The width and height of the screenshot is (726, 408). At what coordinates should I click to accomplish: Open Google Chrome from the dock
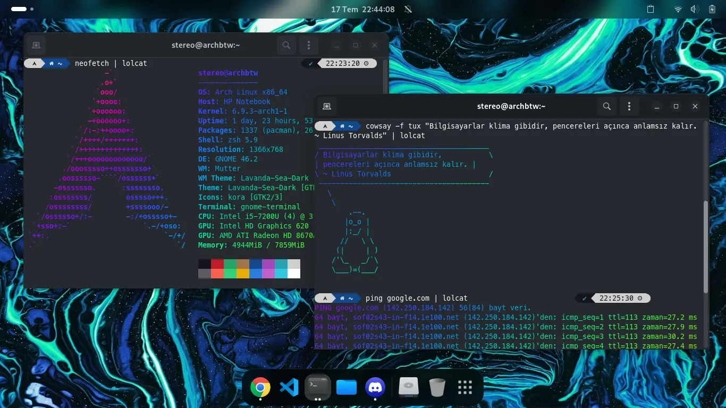point(260,387)
